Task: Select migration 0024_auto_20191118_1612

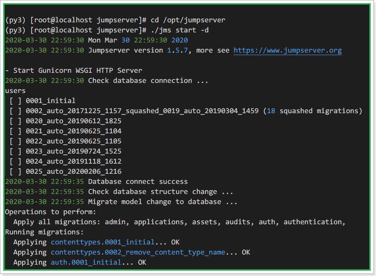Action: point(74,161)
